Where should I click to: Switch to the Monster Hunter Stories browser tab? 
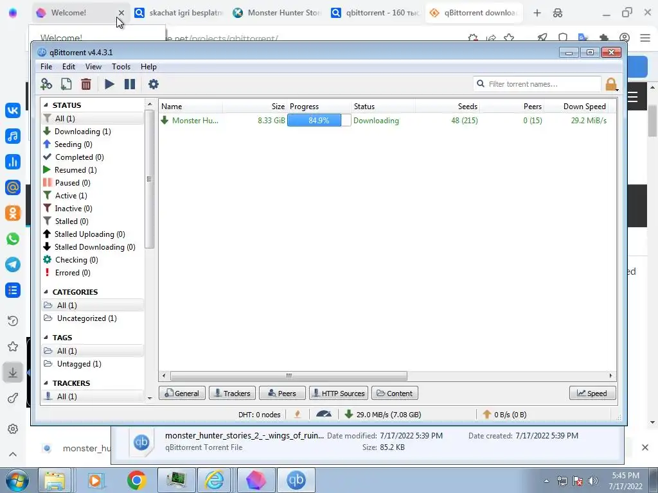coord(278,13)
